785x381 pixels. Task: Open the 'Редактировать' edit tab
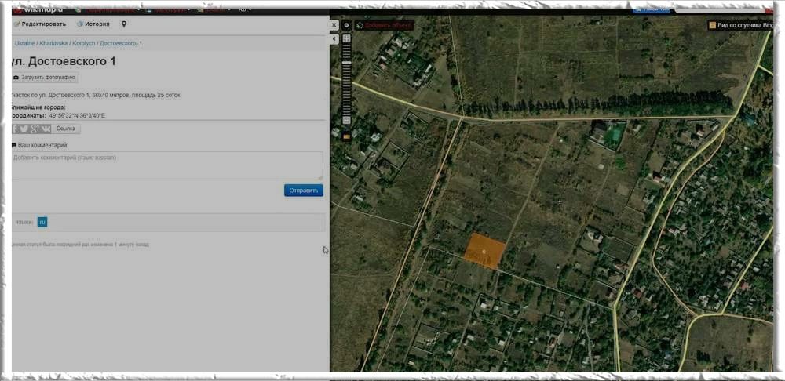click(x=40, y=24)
